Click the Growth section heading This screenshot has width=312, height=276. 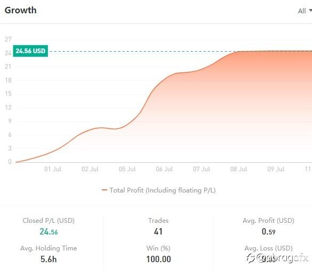pyautogui.click(x=20, y=10)
